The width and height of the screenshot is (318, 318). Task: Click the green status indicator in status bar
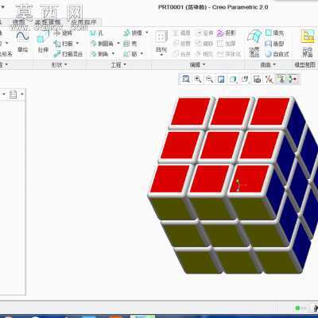[297, 308]
